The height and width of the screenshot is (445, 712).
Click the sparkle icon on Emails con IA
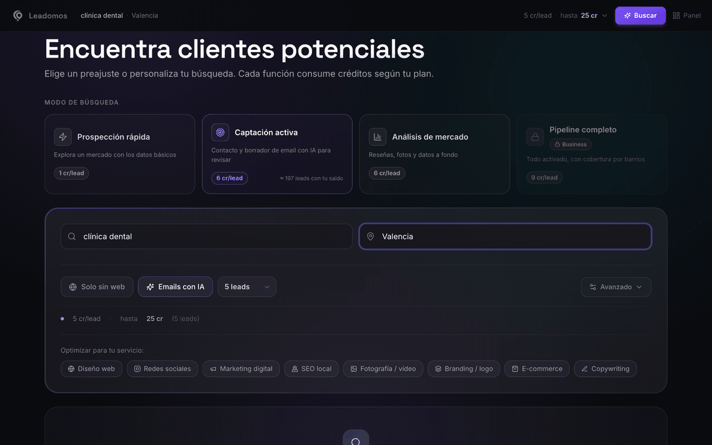click(x=150, y=287)
